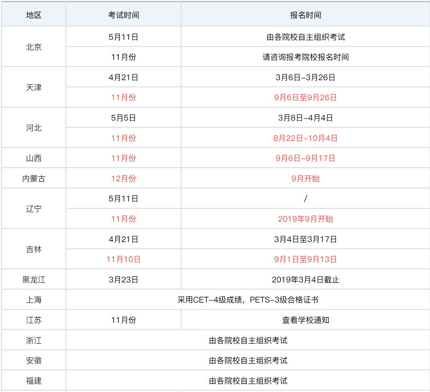The width and height of the screenshot is (430, 392).
Task: Select the 上海 region cell
Action: pyautogui.click(x=34, y=300)
